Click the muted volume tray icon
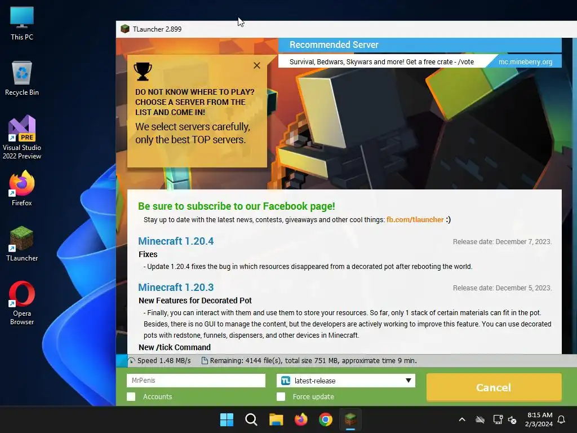The height and width of the screenshot is (433, 577). point(512,419)
